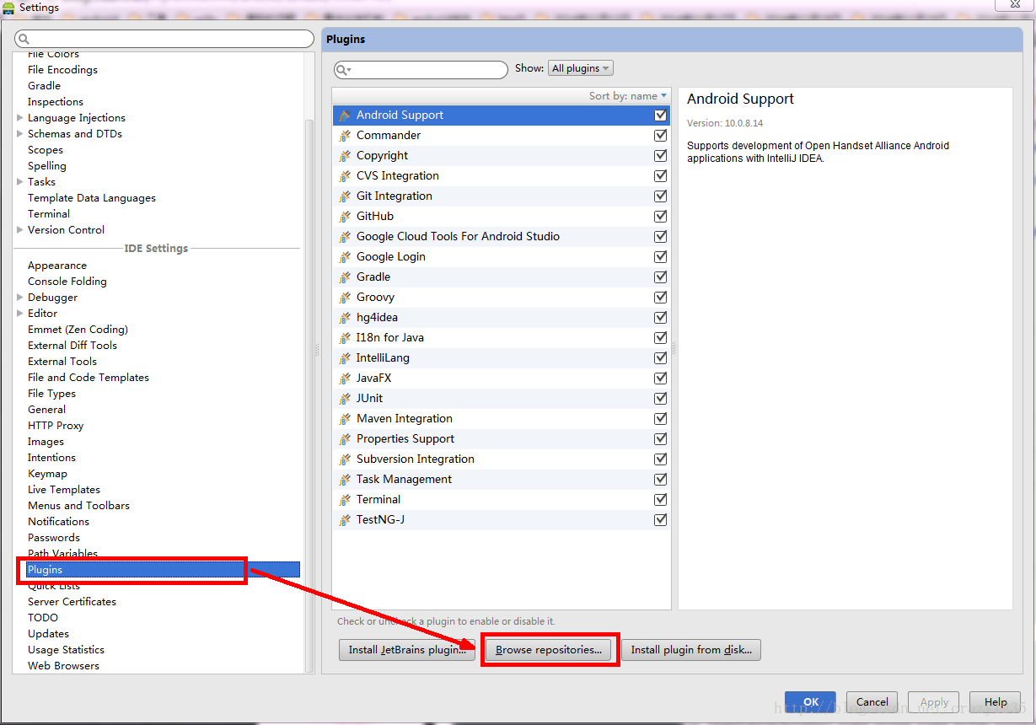The image size is (1036, 725).
Task: Click the I18n for Java plugin icon
Action: pos(345,338)
